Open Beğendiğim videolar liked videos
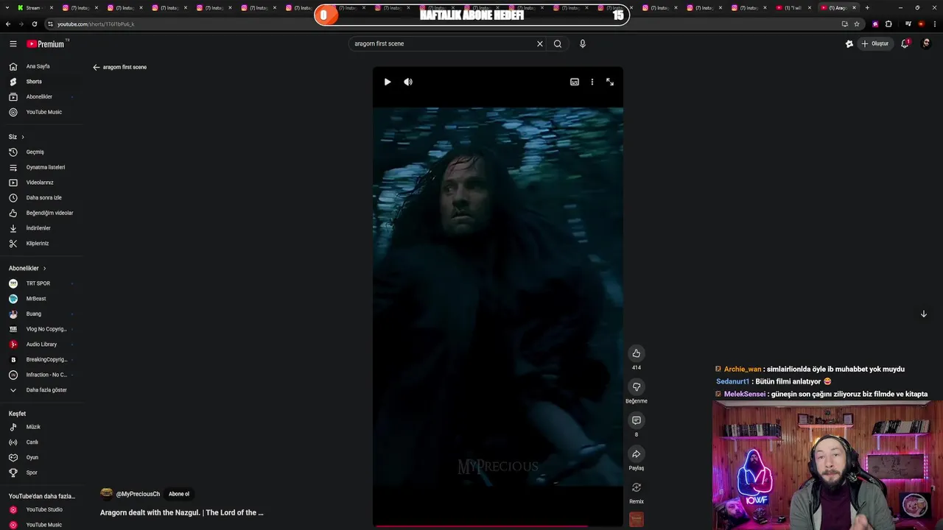943x530 pixels. coord(40,213)
